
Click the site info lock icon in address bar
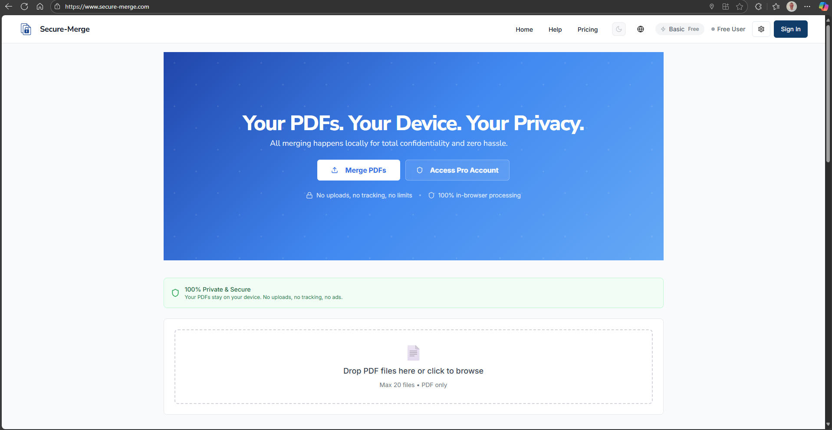tap(57, 7)
